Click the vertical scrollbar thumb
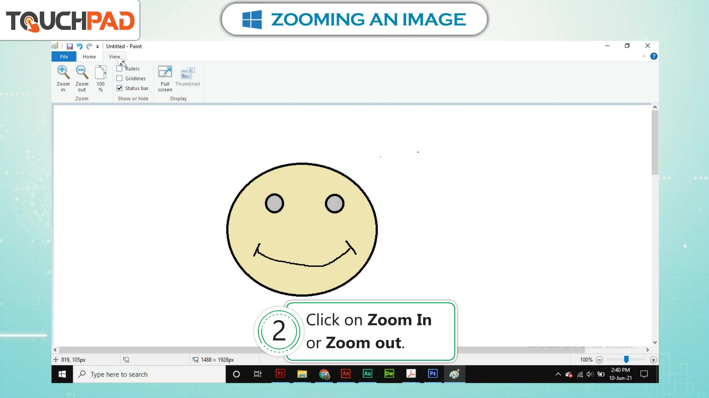This screenshot has width=709, height=398. coord(655,142)
